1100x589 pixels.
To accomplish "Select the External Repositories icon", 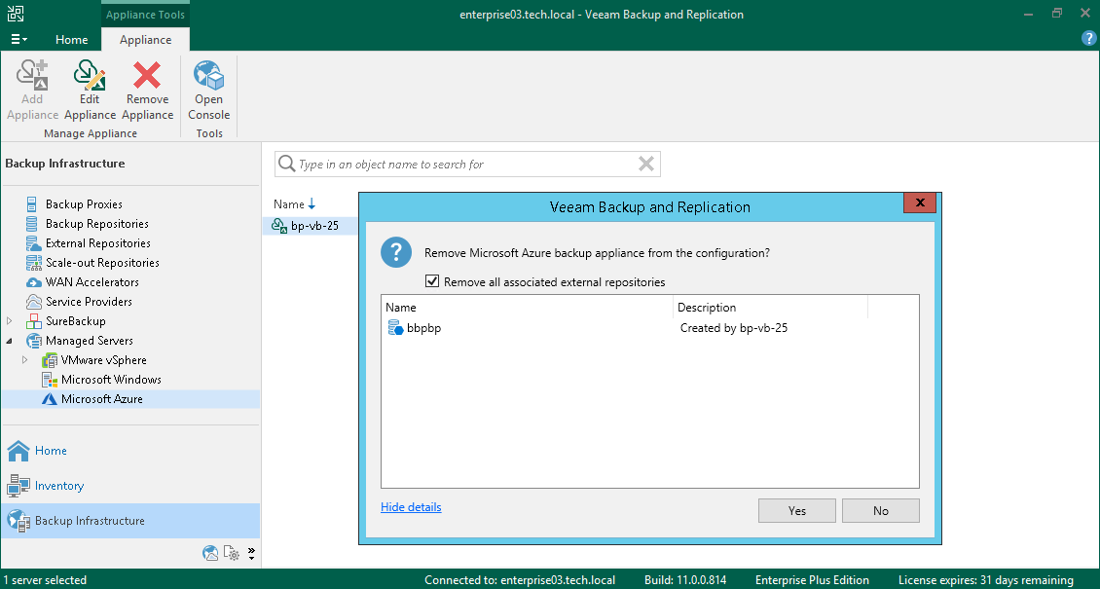I will (33, 243).
